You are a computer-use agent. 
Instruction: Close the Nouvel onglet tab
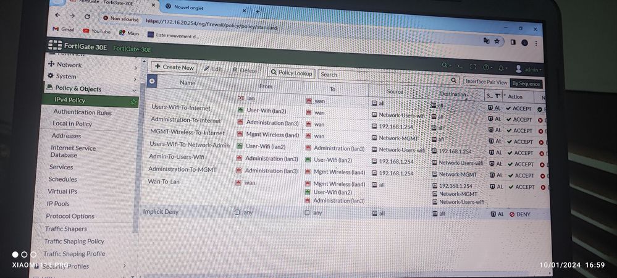coord(244,11)
